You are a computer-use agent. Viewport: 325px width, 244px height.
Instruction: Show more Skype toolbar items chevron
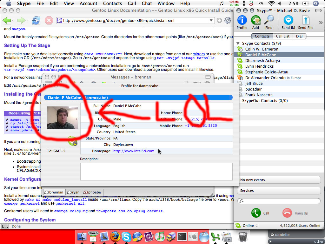click(321, 23)
